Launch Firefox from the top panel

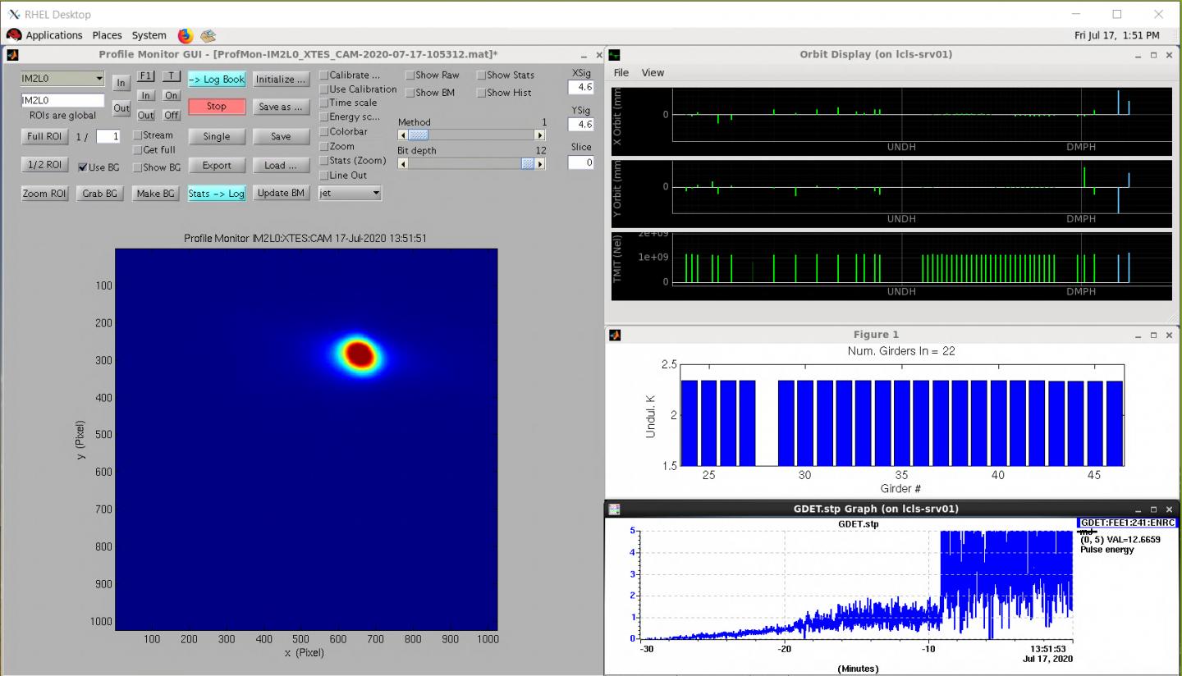[x=185, y=35]
